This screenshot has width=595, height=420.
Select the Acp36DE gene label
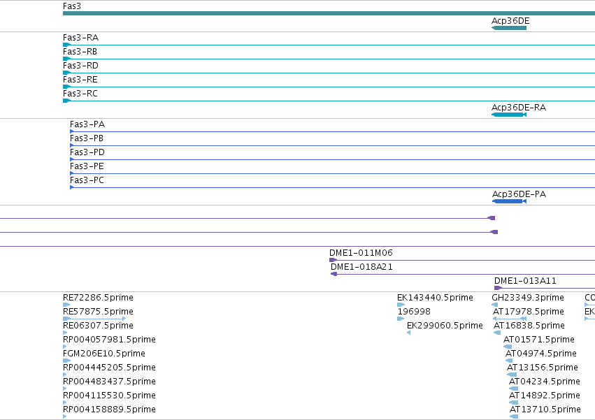coord(510,21)
